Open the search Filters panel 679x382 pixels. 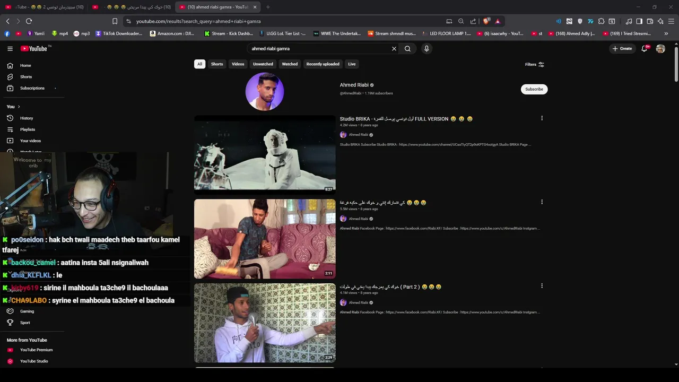coord(535,64)
